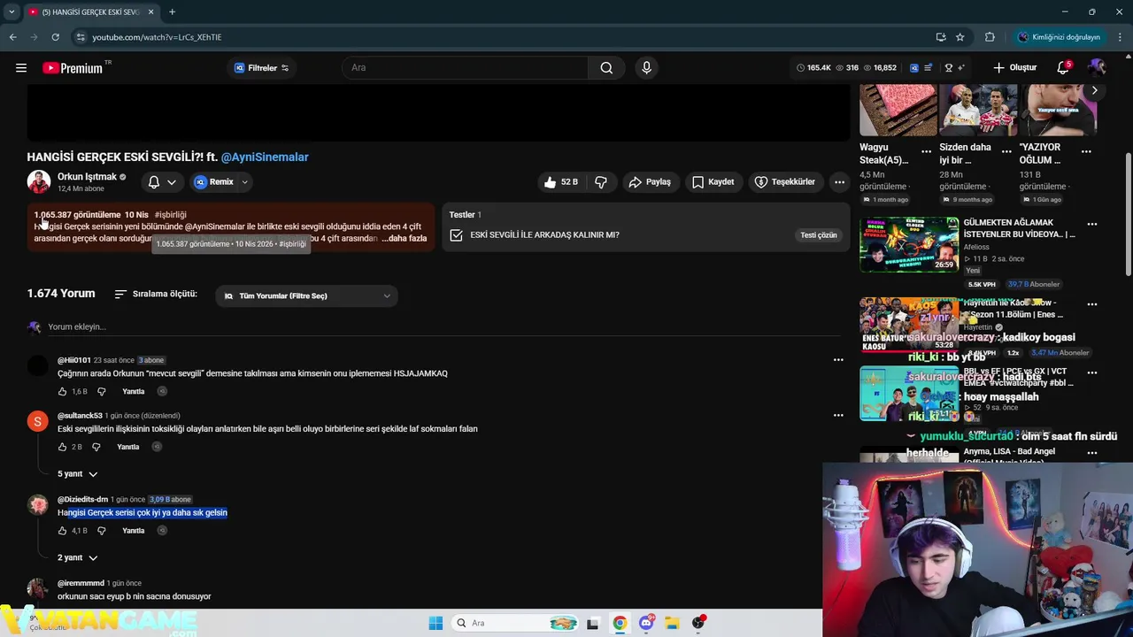Click the Teşekkürler thanks button

click(785, 182)
